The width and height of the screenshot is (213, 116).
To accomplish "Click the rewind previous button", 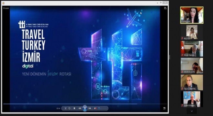I will pyautogui.click(x=80, y=108).
